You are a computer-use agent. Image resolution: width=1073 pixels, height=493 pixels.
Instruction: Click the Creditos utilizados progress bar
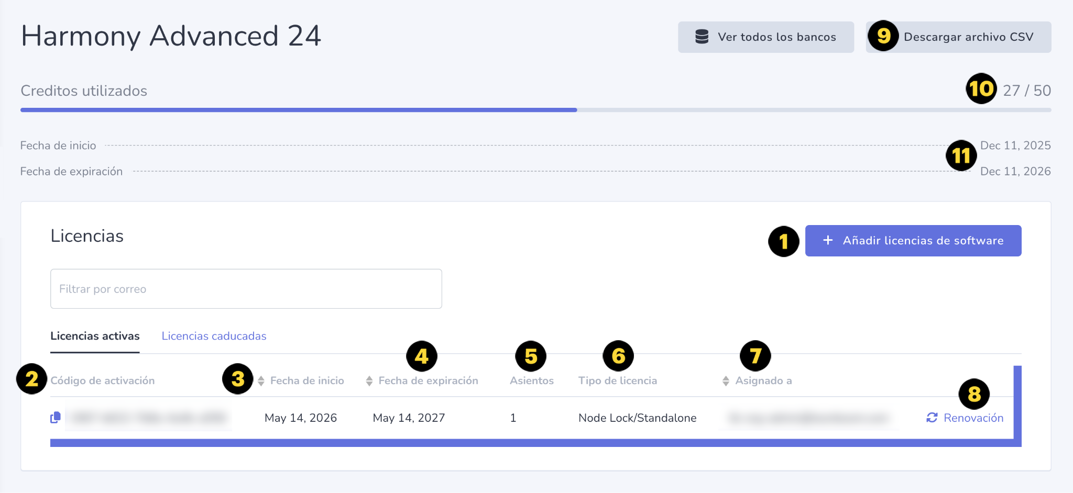[x=536, y=110]
